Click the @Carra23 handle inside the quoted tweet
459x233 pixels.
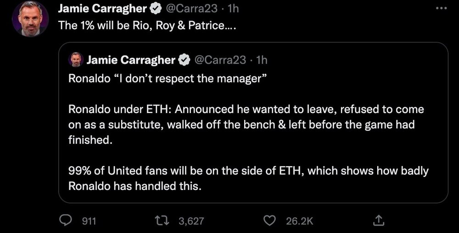click(220, 60)
